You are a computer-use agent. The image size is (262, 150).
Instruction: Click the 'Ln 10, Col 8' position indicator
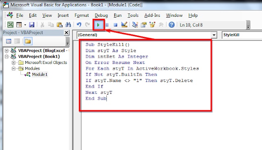pos(191,25)
